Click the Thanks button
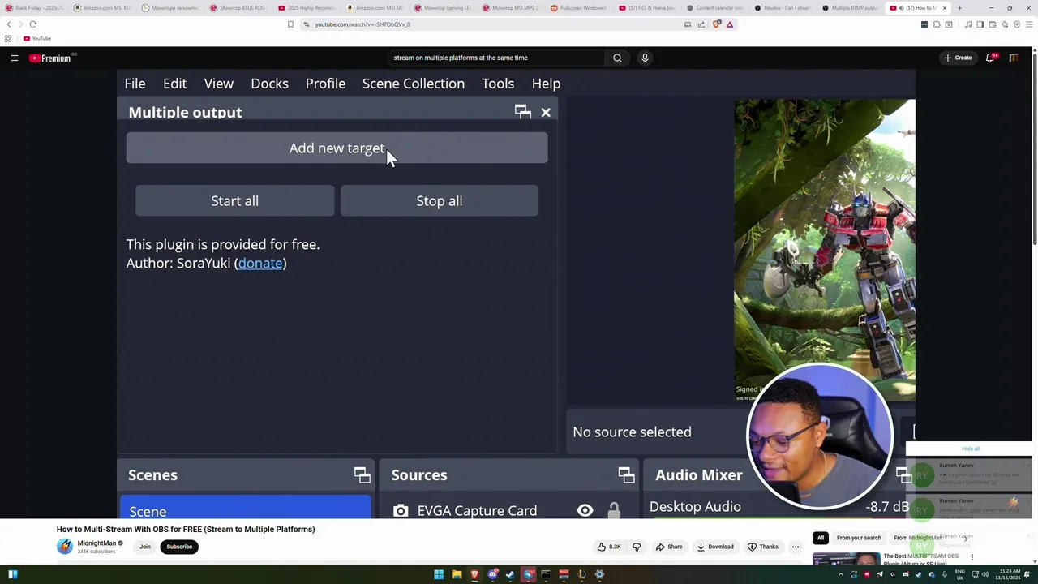 click(762, 547)
